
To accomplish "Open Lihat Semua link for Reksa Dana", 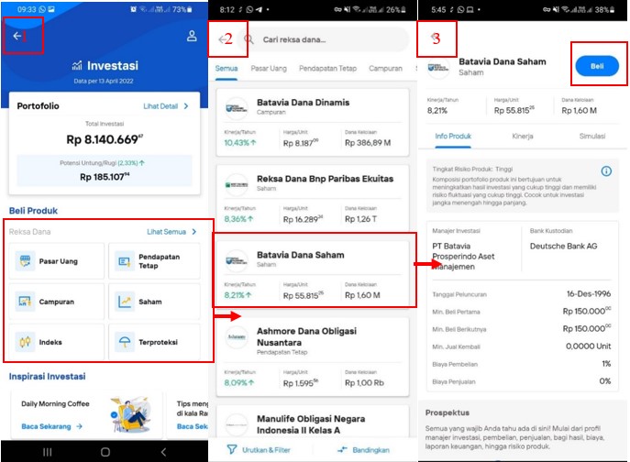I will (x=166, y=232).
